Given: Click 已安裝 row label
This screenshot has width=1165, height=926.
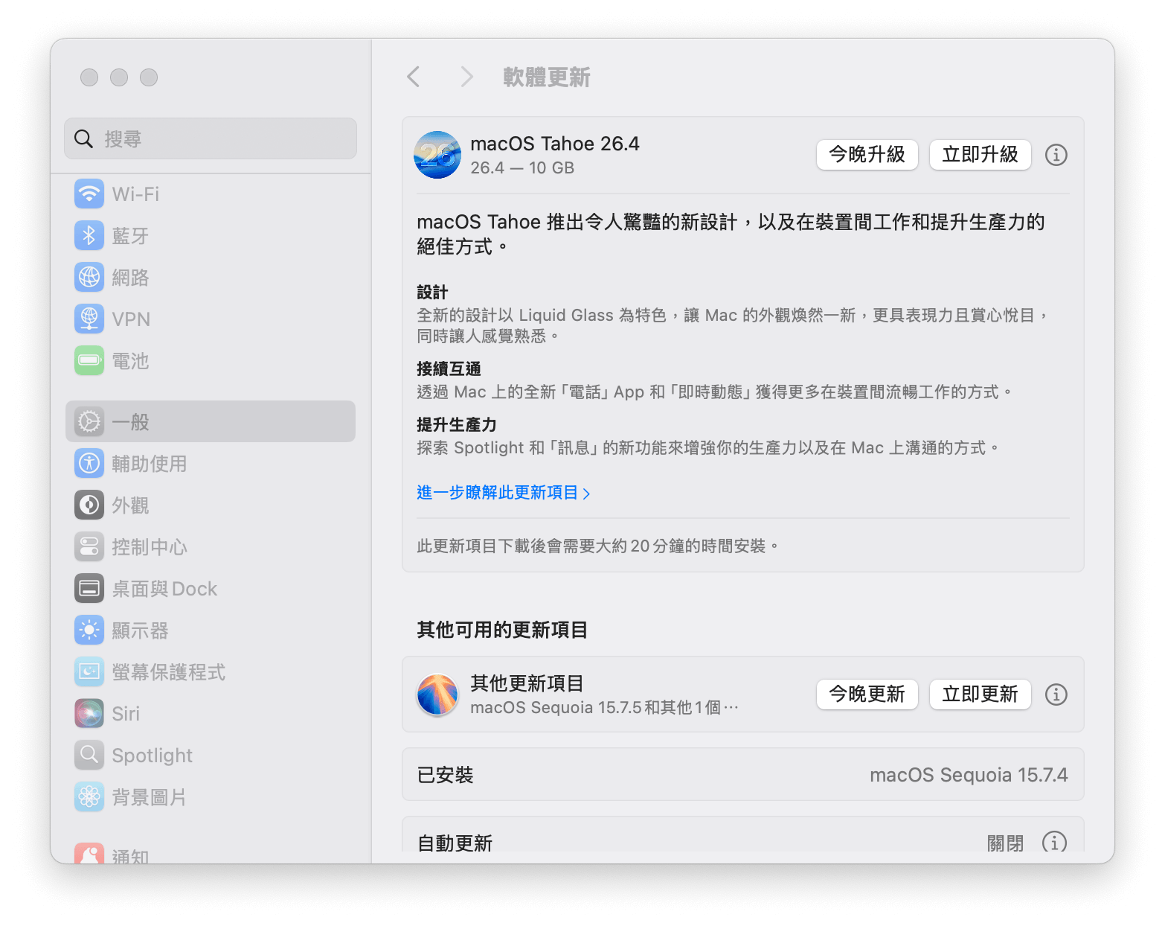Looking at the screenshot, I should pyautogui.click(x=445, y=775).
